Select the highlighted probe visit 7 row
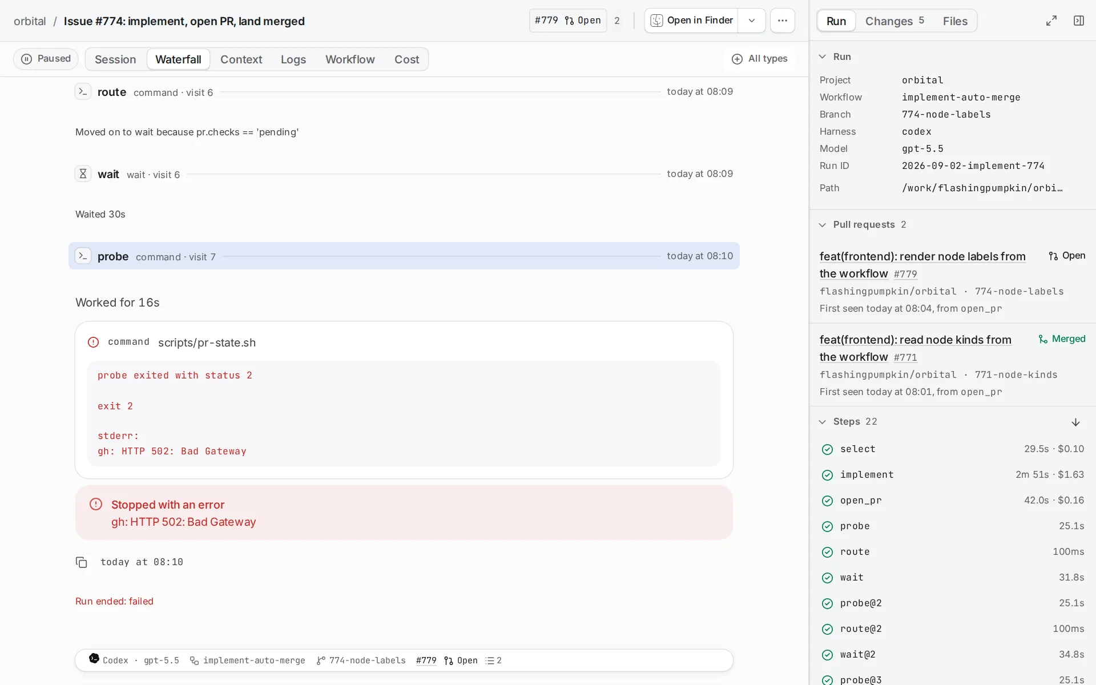 click(x=404, y=256)
